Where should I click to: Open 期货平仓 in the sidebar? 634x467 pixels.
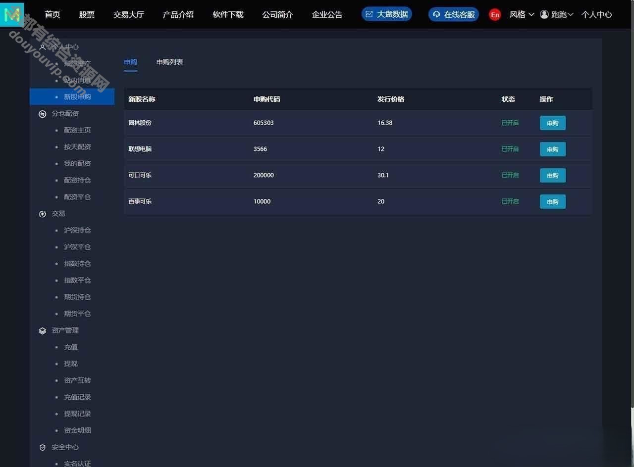pyautogui.click(x=77, y=314)
